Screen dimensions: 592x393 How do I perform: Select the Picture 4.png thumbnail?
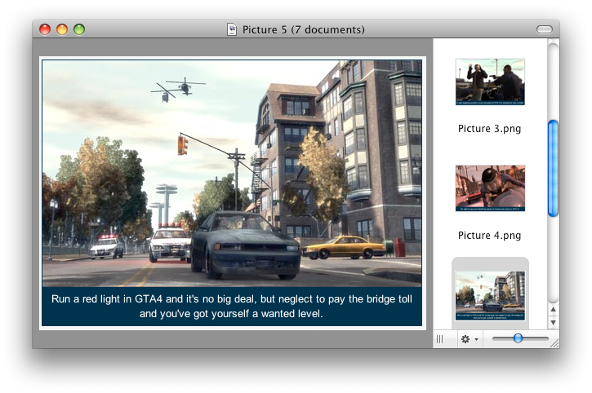[x=490, y=188]
